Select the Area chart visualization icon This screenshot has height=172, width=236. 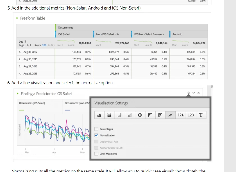(99, 115)
